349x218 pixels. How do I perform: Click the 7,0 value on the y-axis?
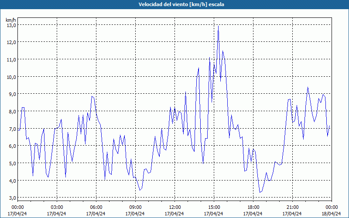(12, 129)
